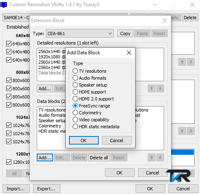Viewport: 200px width, 194px height.
Task: Open Import in main CRU window
Action: (16, 189)
